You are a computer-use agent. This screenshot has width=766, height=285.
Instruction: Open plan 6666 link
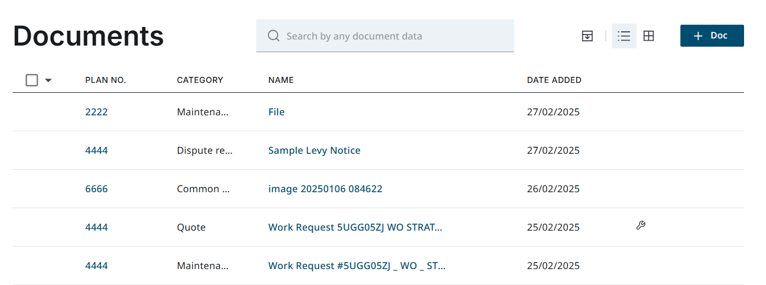coord(97,189)
